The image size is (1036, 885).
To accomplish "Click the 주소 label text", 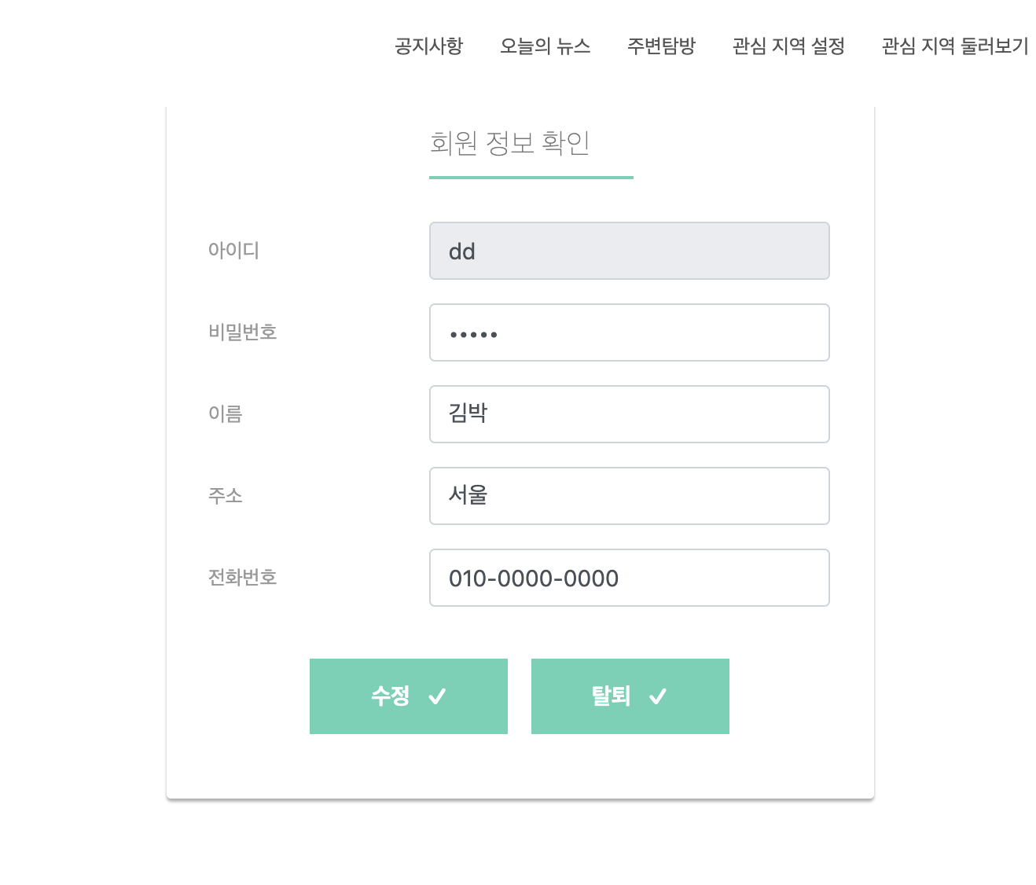I will coord(226,496).
